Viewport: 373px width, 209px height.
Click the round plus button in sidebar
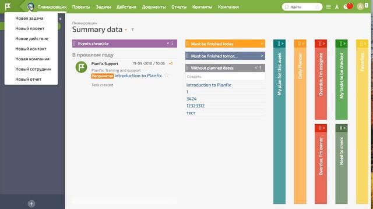[x=31, y=204]
